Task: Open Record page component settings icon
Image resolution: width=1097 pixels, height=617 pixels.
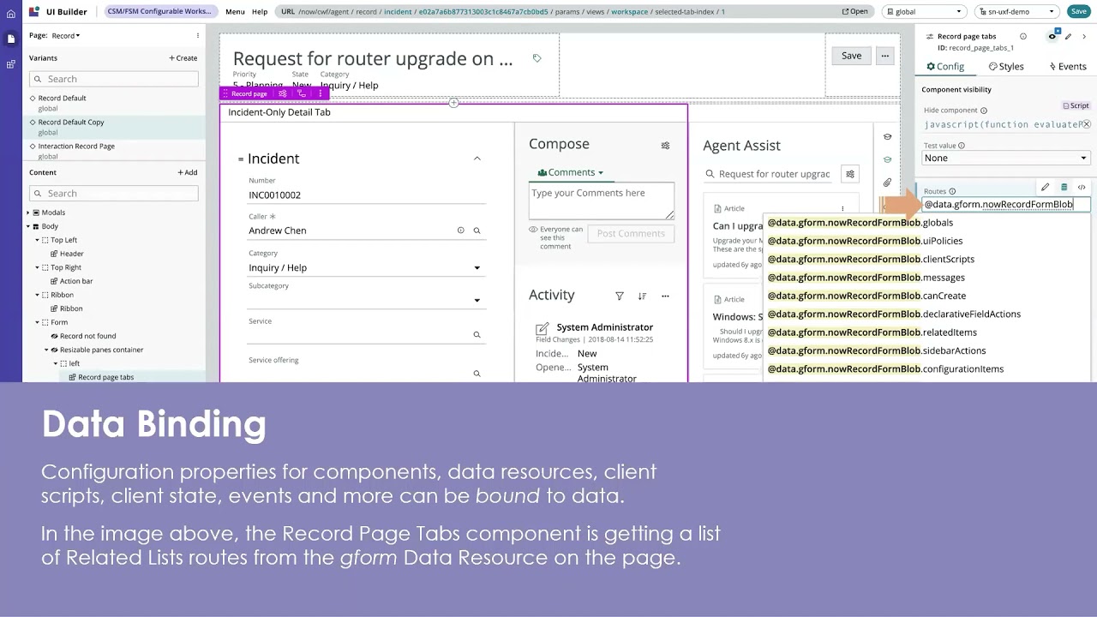Action: [283, 93]
